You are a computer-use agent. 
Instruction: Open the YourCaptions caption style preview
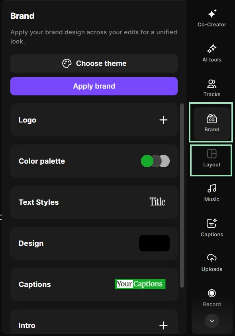[x=140, y=284]
